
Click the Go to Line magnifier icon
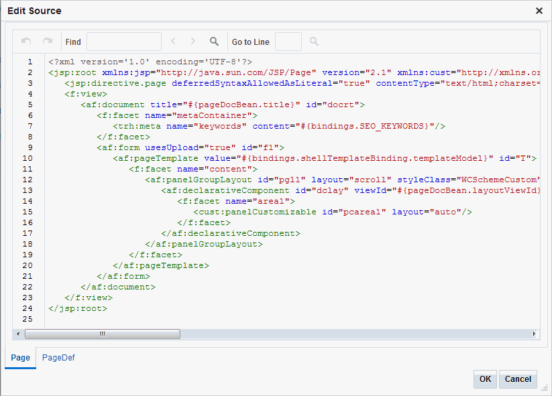pyautogui.click(x=314, y=42)
